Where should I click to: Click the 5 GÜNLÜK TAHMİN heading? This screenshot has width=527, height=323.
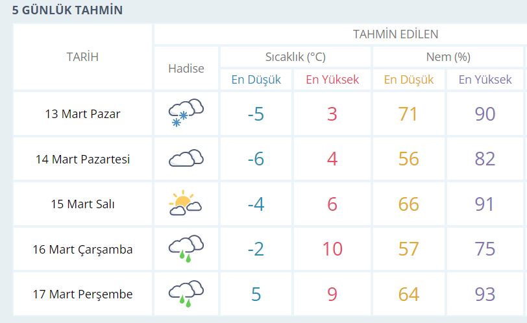pos(67,10)
